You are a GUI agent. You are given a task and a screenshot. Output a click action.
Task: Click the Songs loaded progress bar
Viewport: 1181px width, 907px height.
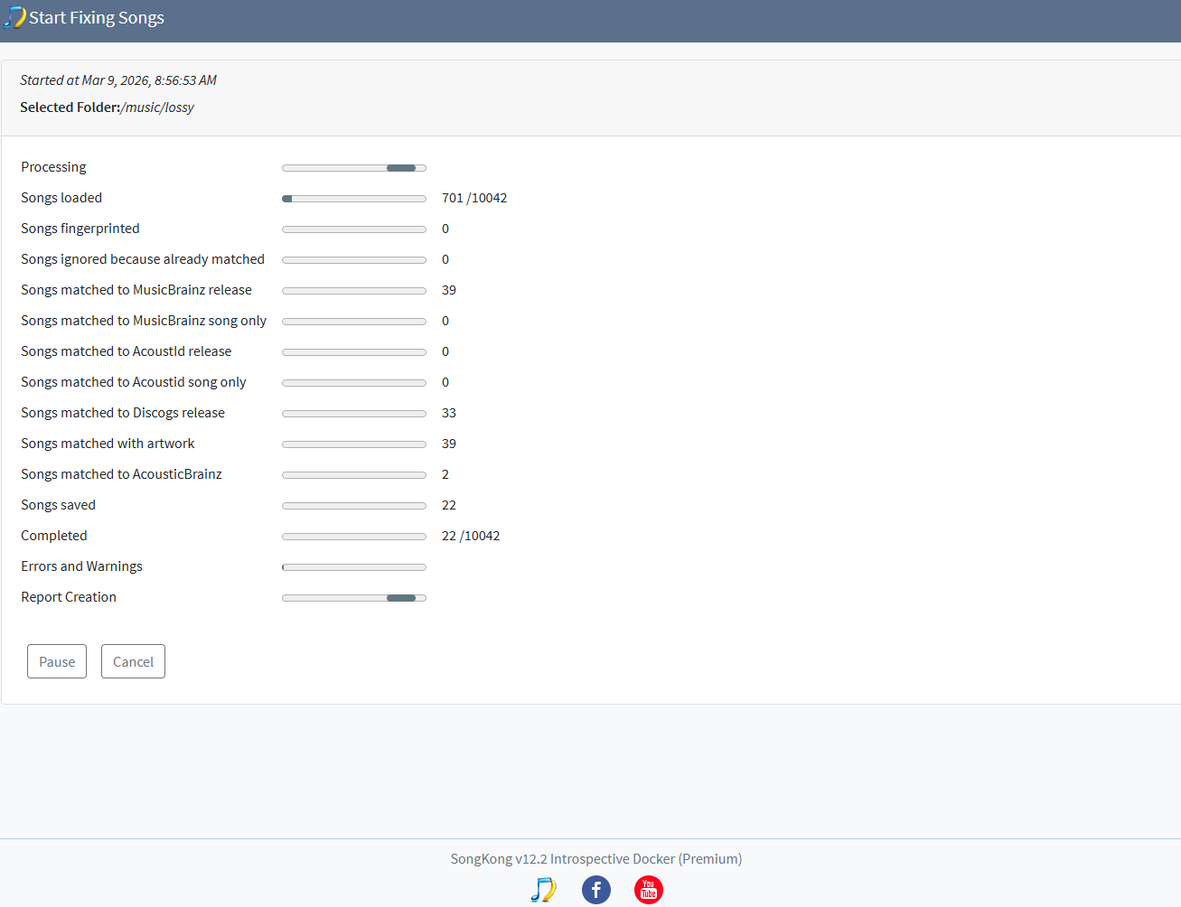pyautogui.click(x=353, y=198)
